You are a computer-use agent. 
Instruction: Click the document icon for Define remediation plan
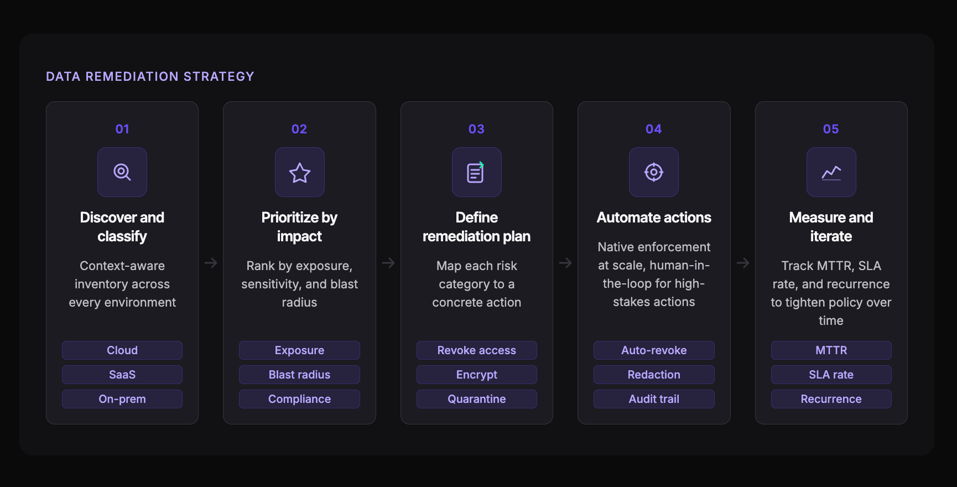click(x=477, y=172)
